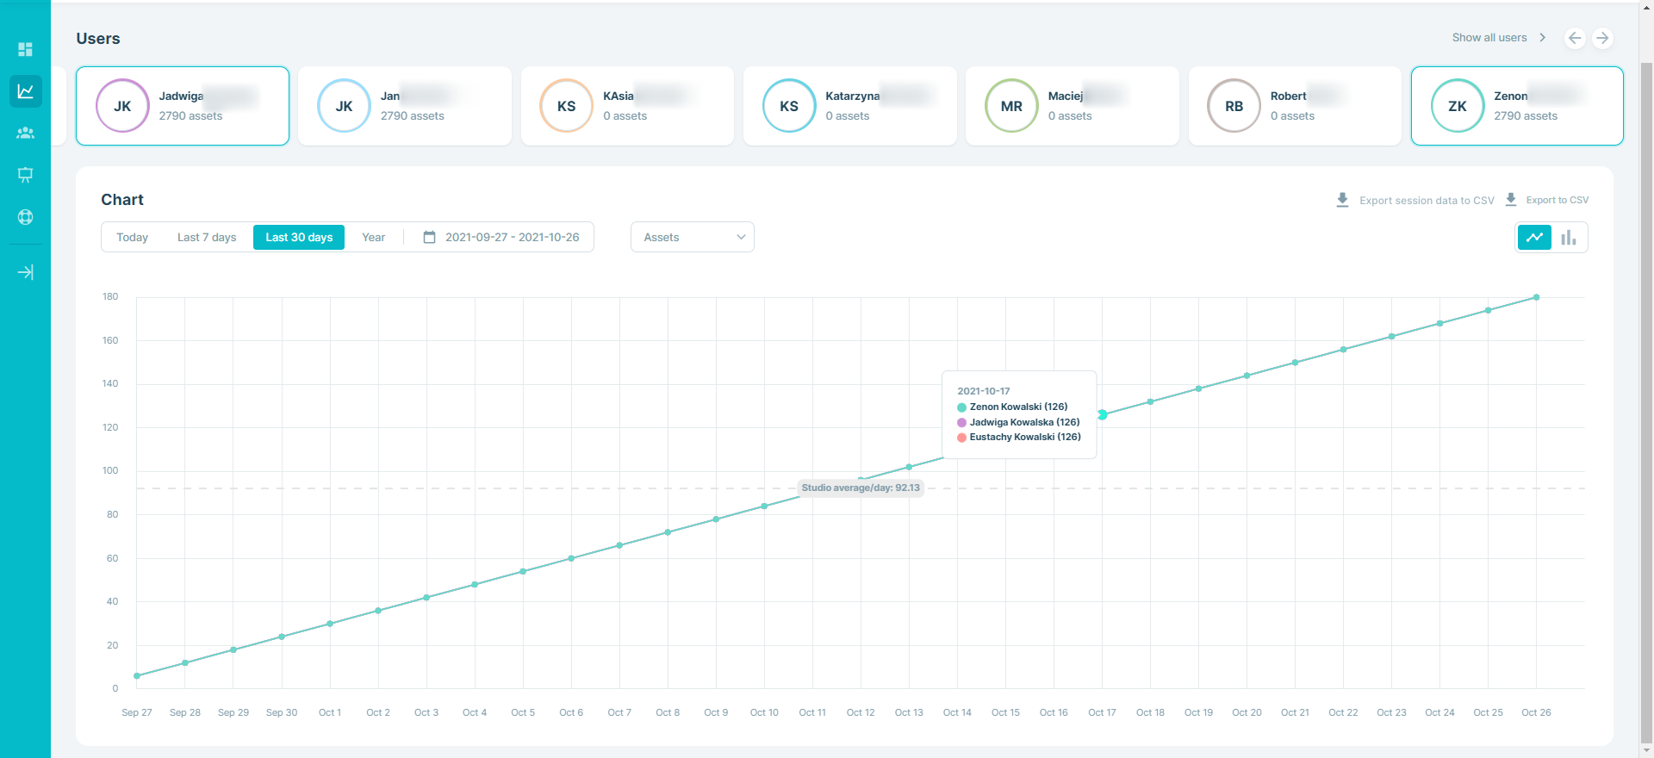Screen dimensions: 1654x758
Task: Open the date range picker 2021-09-27 - 2021-10-26
Action: click(x=501, y=237)
